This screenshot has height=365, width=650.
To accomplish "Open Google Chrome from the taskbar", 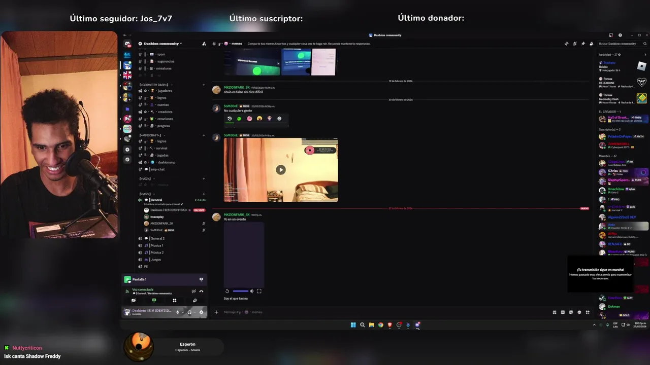I will click(x=381, y=325).
